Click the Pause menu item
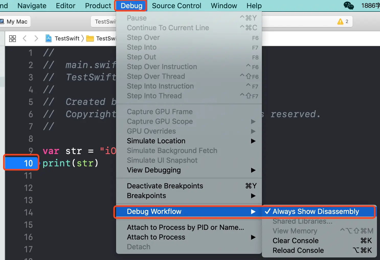 pyautogui.click(x=189, y=18)
